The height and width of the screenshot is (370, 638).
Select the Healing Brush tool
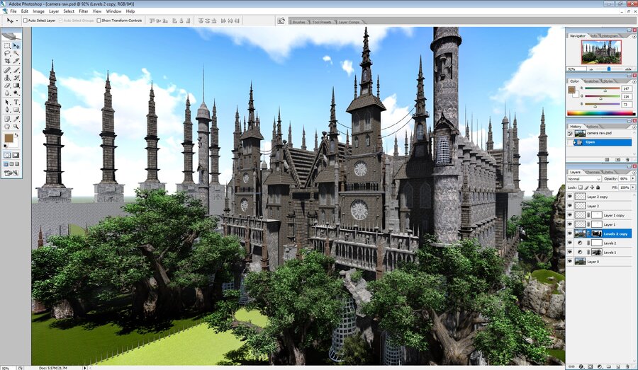click(7, 69)
